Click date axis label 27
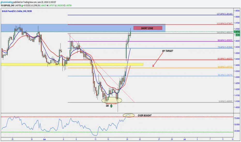The width and height of the screenshot is (241, 142). coord(159,139)
